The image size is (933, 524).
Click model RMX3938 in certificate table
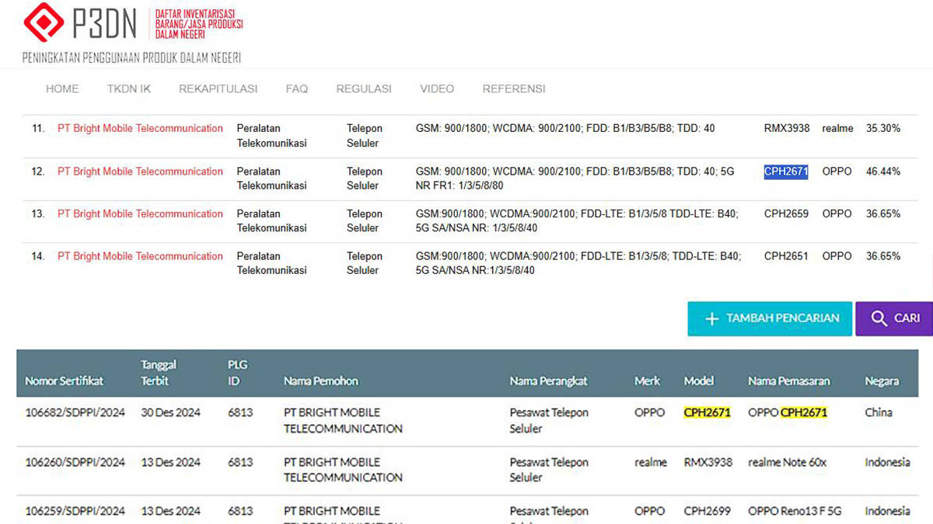click(708, 462)
